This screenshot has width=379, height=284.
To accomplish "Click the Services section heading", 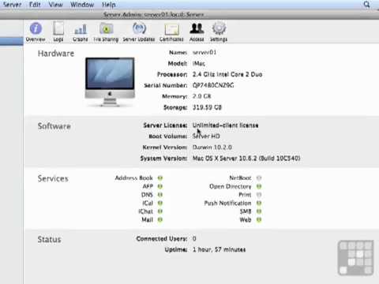I will (53, 178).
